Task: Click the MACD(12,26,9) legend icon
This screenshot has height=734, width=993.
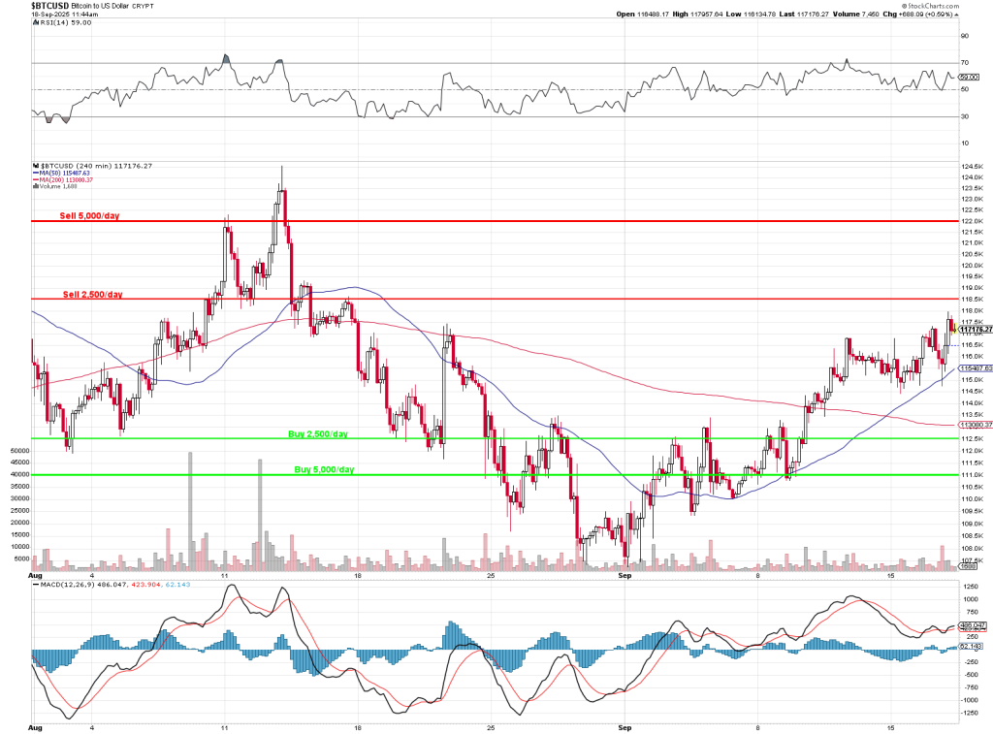Action: click(35, 585)
